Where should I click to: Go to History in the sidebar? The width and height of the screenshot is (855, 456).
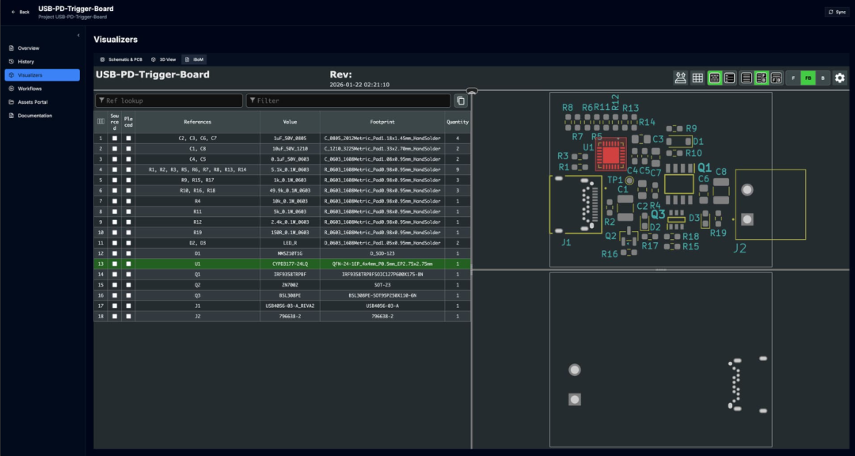click(x=42, y=62)
